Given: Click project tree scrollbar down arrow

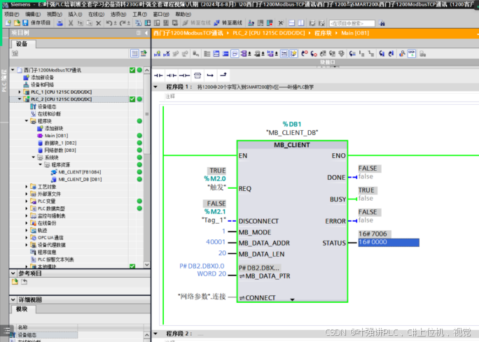Looking at the screenshot, I should click(147, 265).
